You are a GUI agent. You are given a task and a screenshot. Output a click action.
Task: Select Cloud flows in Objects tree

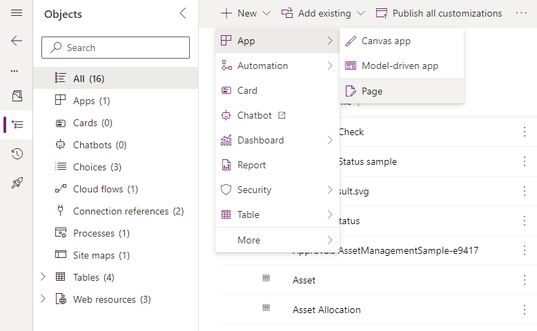pos(97,189)
